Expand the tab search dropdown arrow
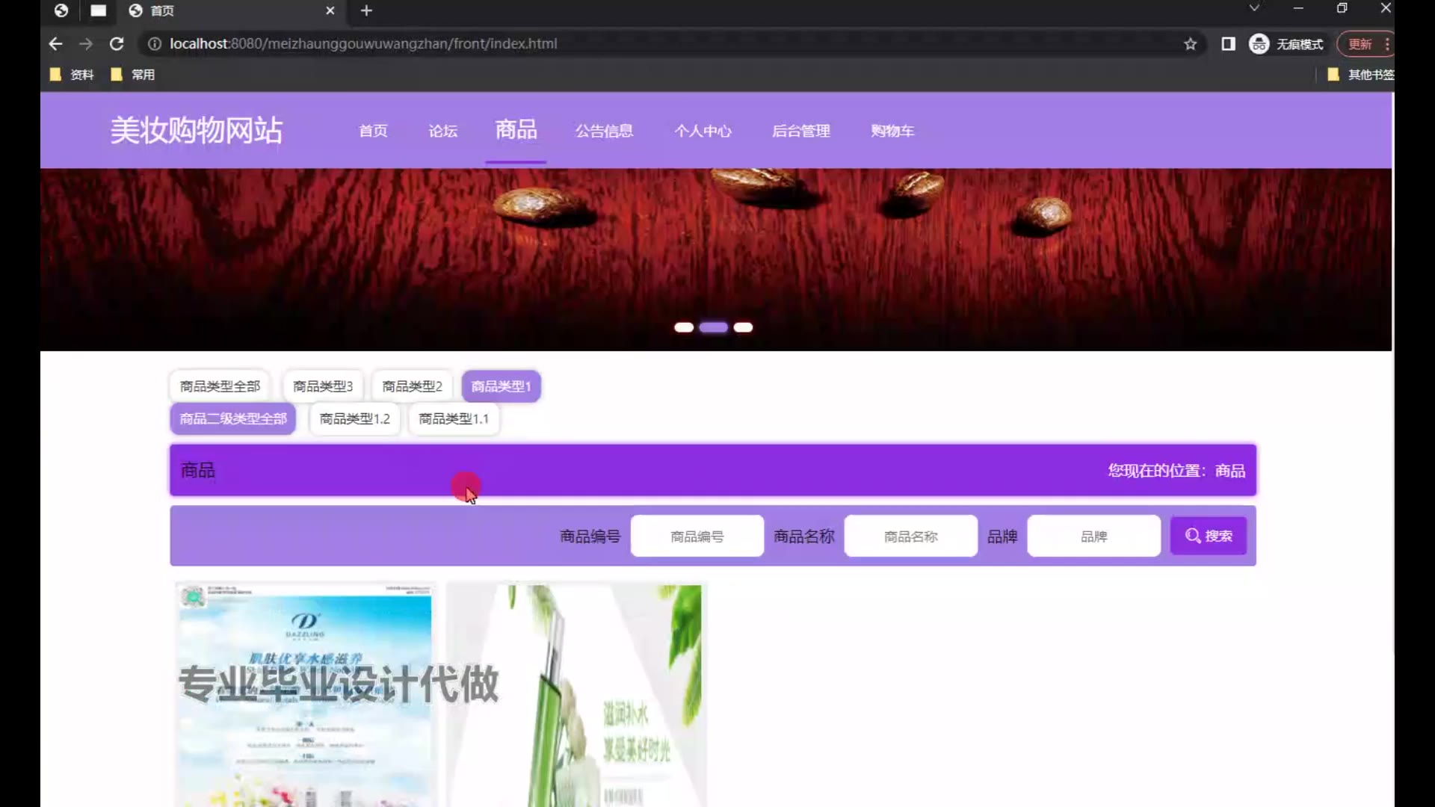 tap(1254, 8)
